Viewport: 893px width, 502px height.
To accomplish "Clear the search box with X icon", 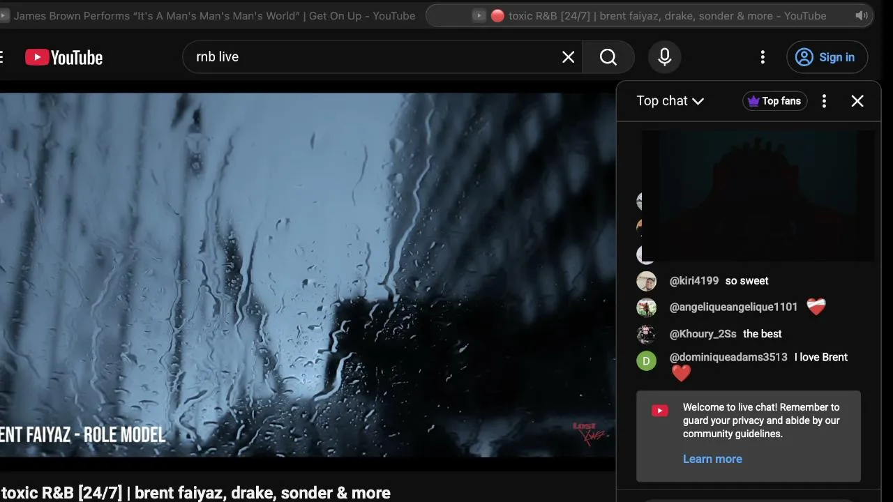I will [x=569, y=57].
